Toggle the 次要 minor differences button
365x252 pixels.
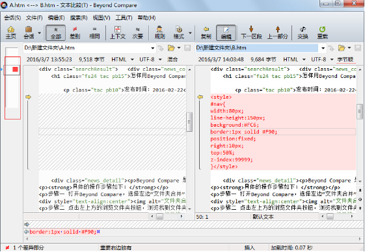point(137,32)
